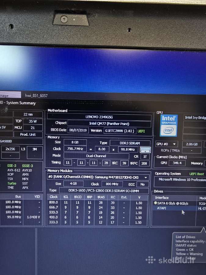Click the tRCD column header
The image size is (206, 275).
(78, 197)
